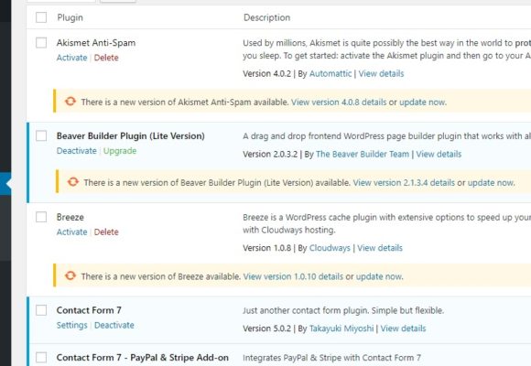Click update now for Breeze
The image size is (531, 366).
[379, 276]
